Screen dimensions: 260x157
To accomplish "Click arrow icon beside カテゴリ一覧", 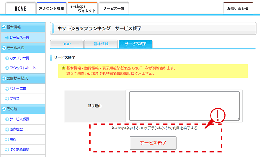I will pyautogui.click(x=7, y=58).
